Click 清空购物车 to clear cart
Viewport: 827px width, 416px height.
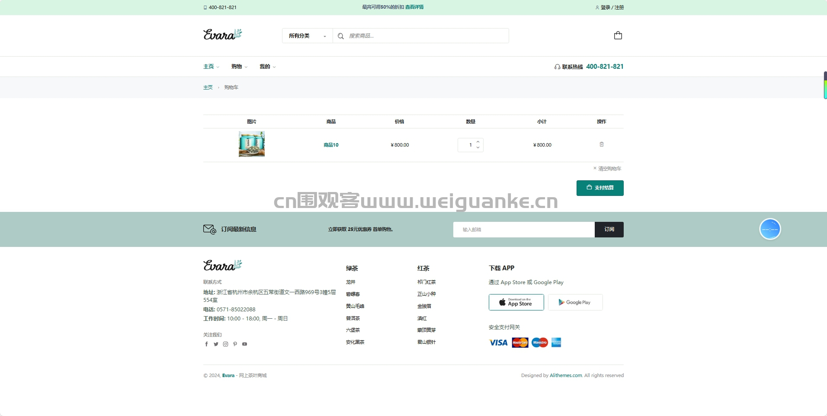click(607, 169)
